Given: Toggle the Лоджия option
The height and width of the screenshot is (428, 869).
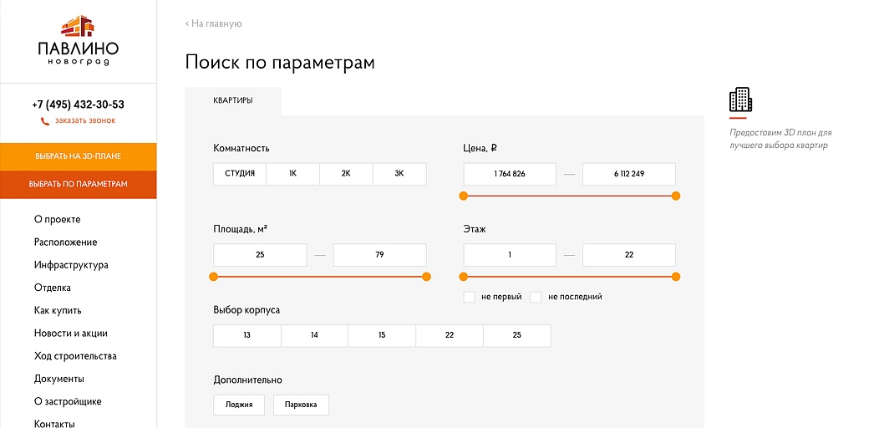Looking at the screenshot, I should 239,405.
